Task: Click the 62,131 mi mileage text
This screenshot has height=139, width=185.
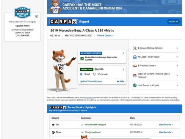Action: tap(55, 36)
